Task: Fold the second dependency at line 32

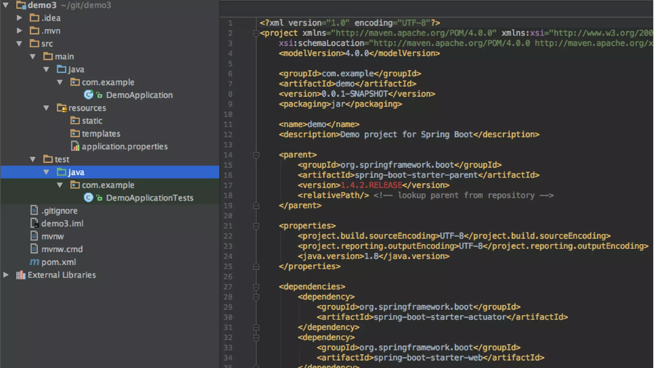Action: coord(256,338)
